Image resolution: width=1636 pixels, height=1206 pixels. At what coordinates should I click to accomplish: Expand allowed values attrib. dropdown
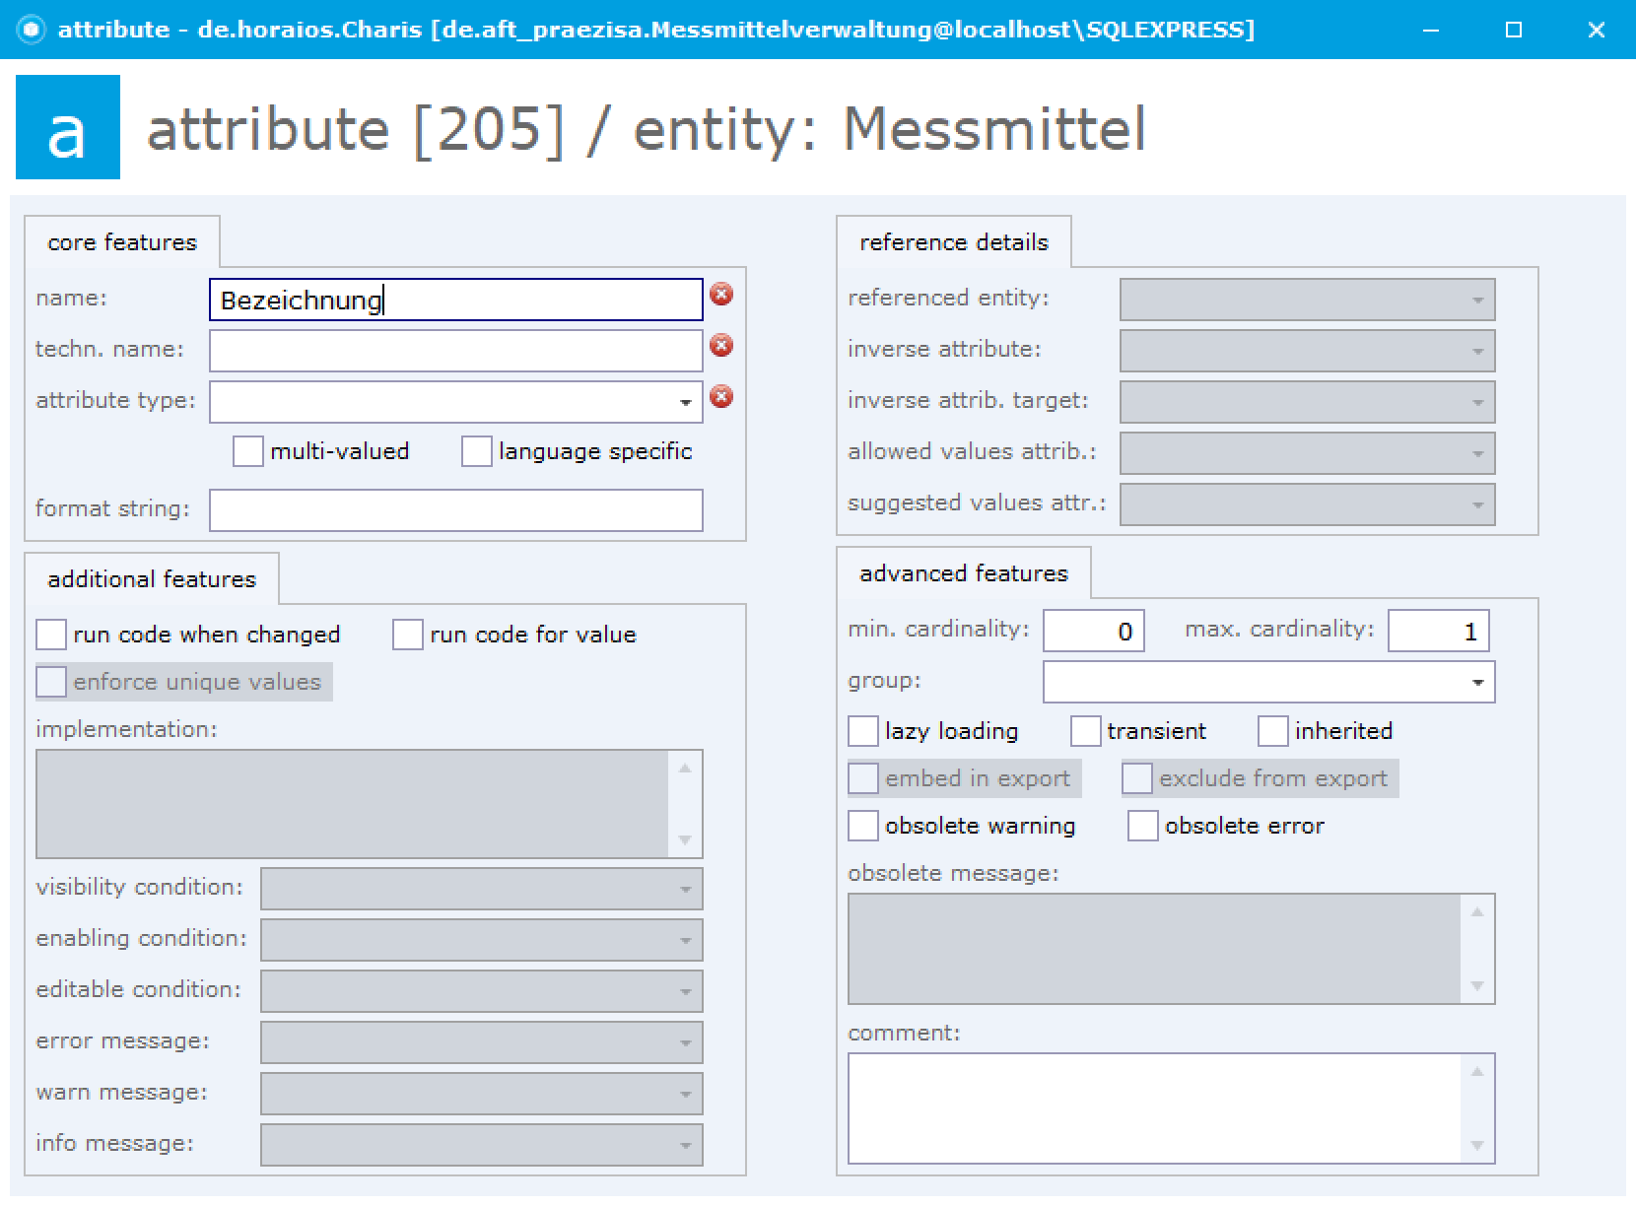(x=1307, y=453)
